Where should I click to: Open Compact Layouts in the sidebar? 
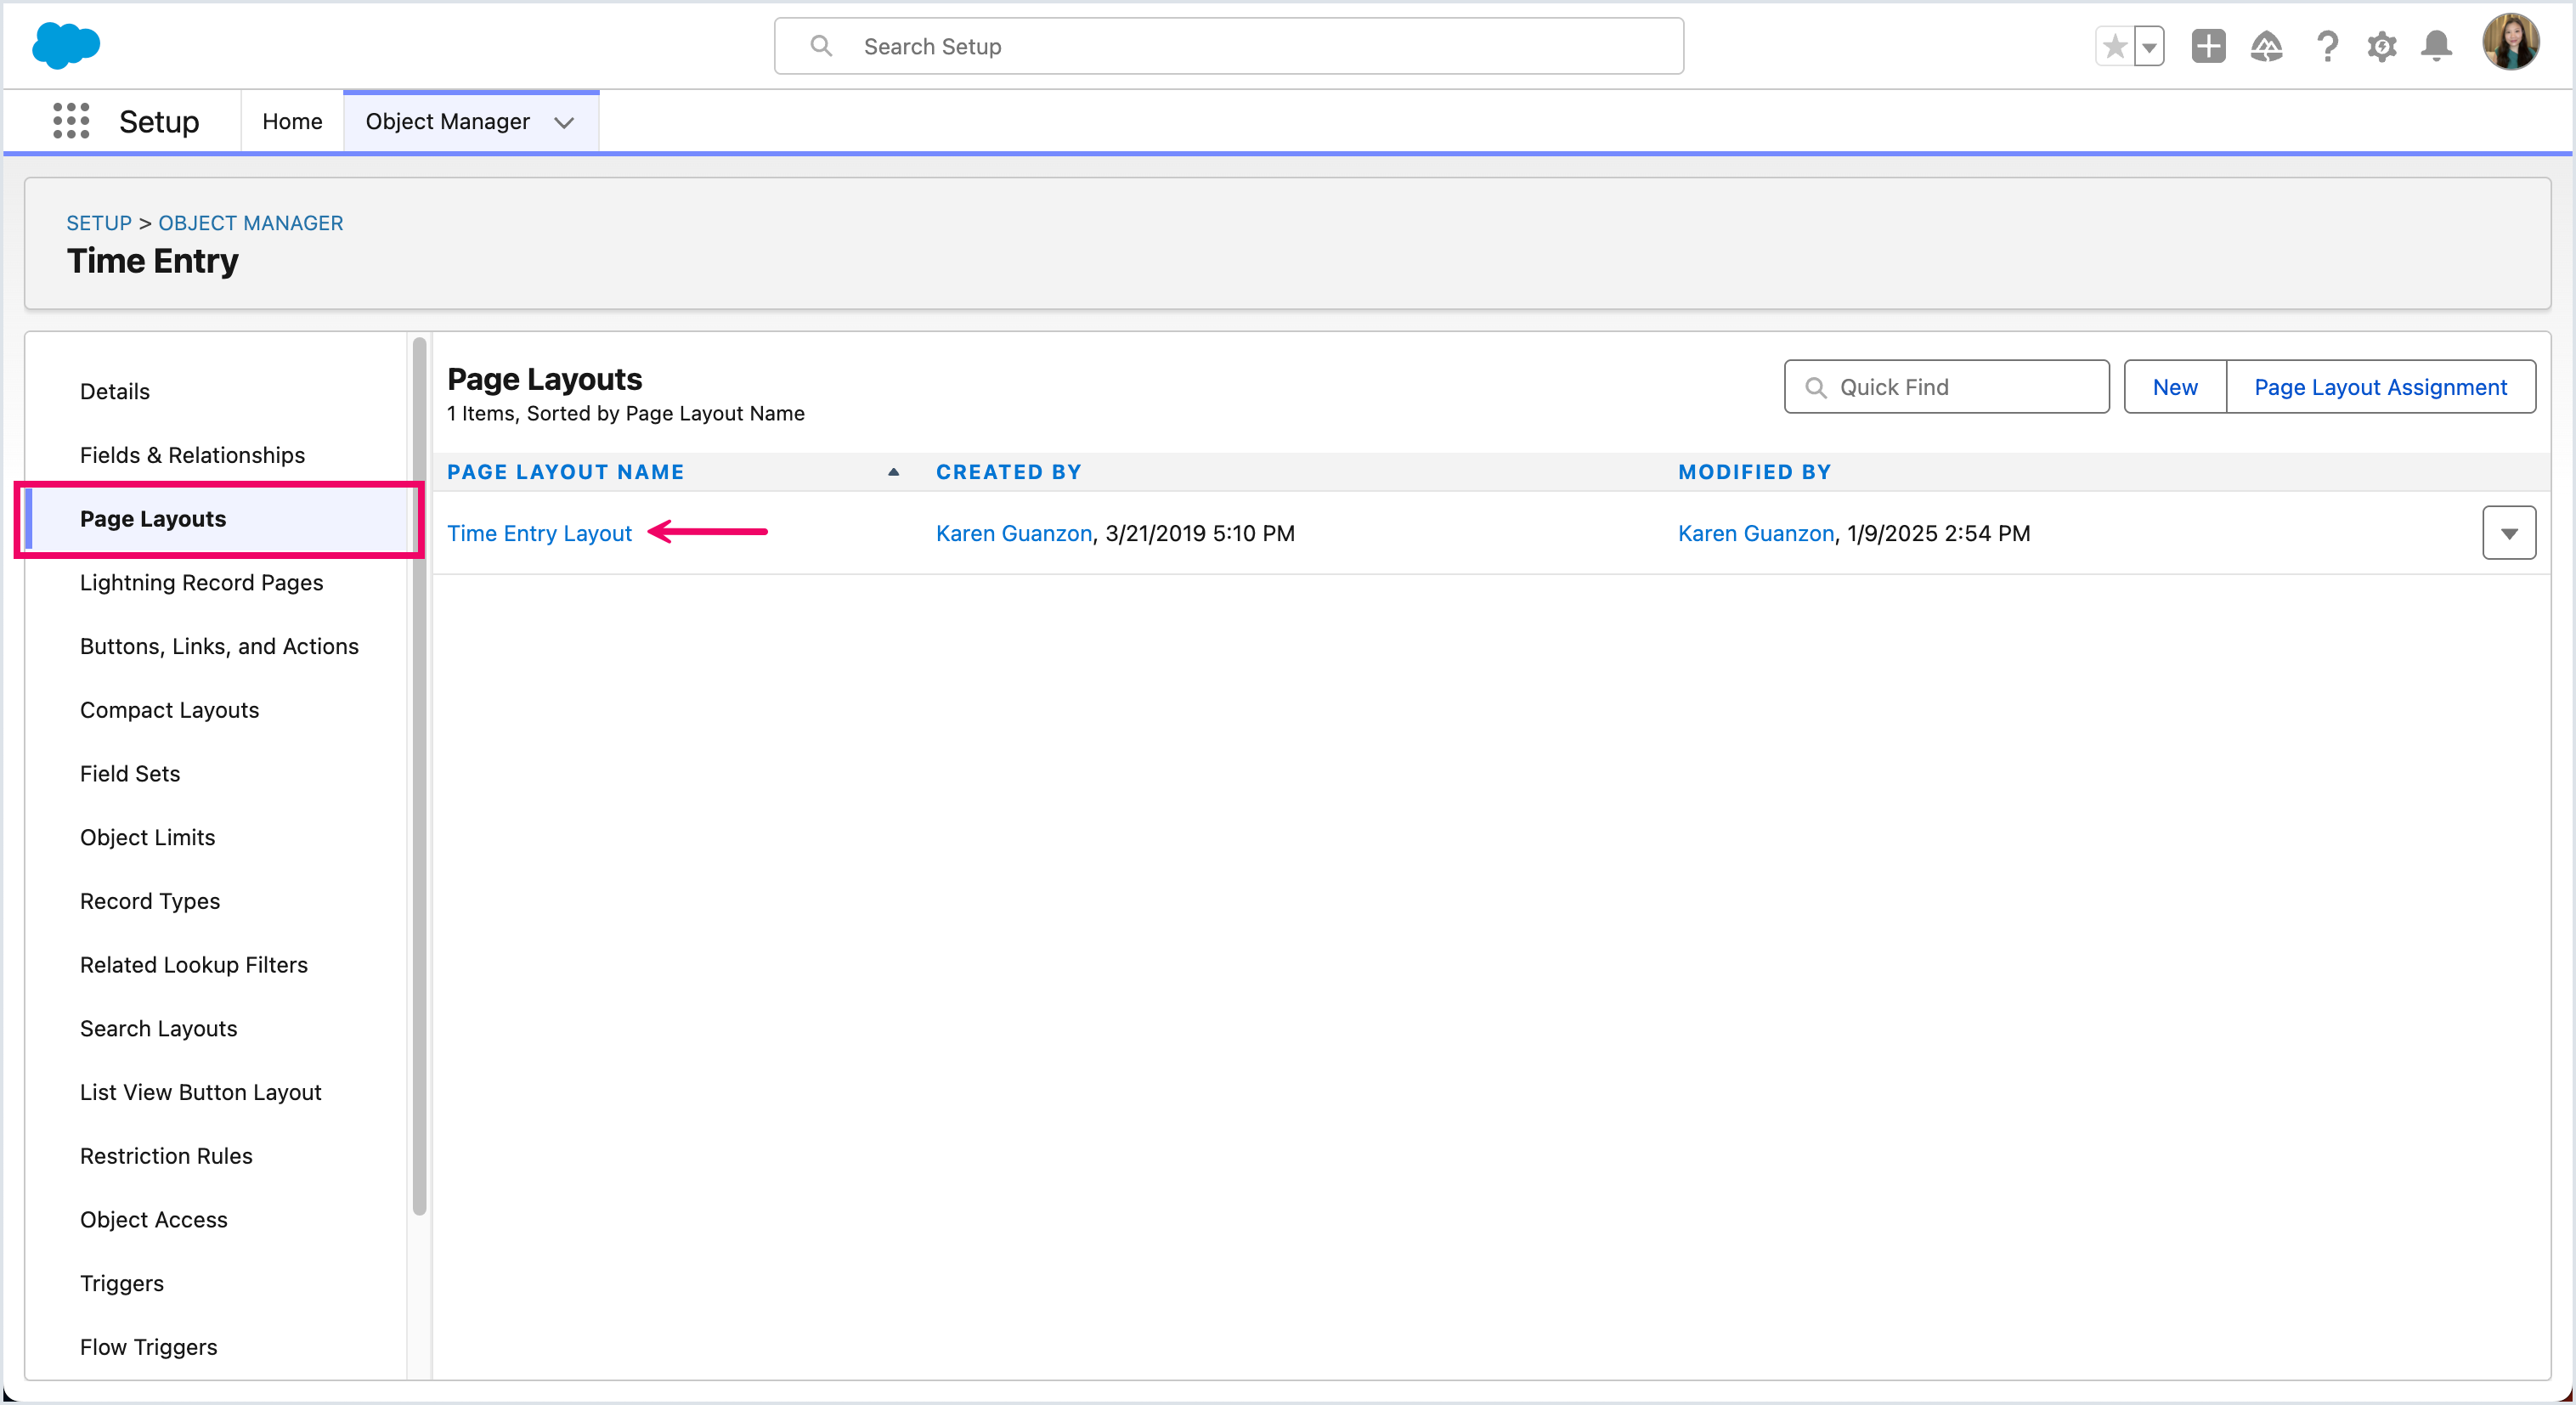[x=169, y=710]
